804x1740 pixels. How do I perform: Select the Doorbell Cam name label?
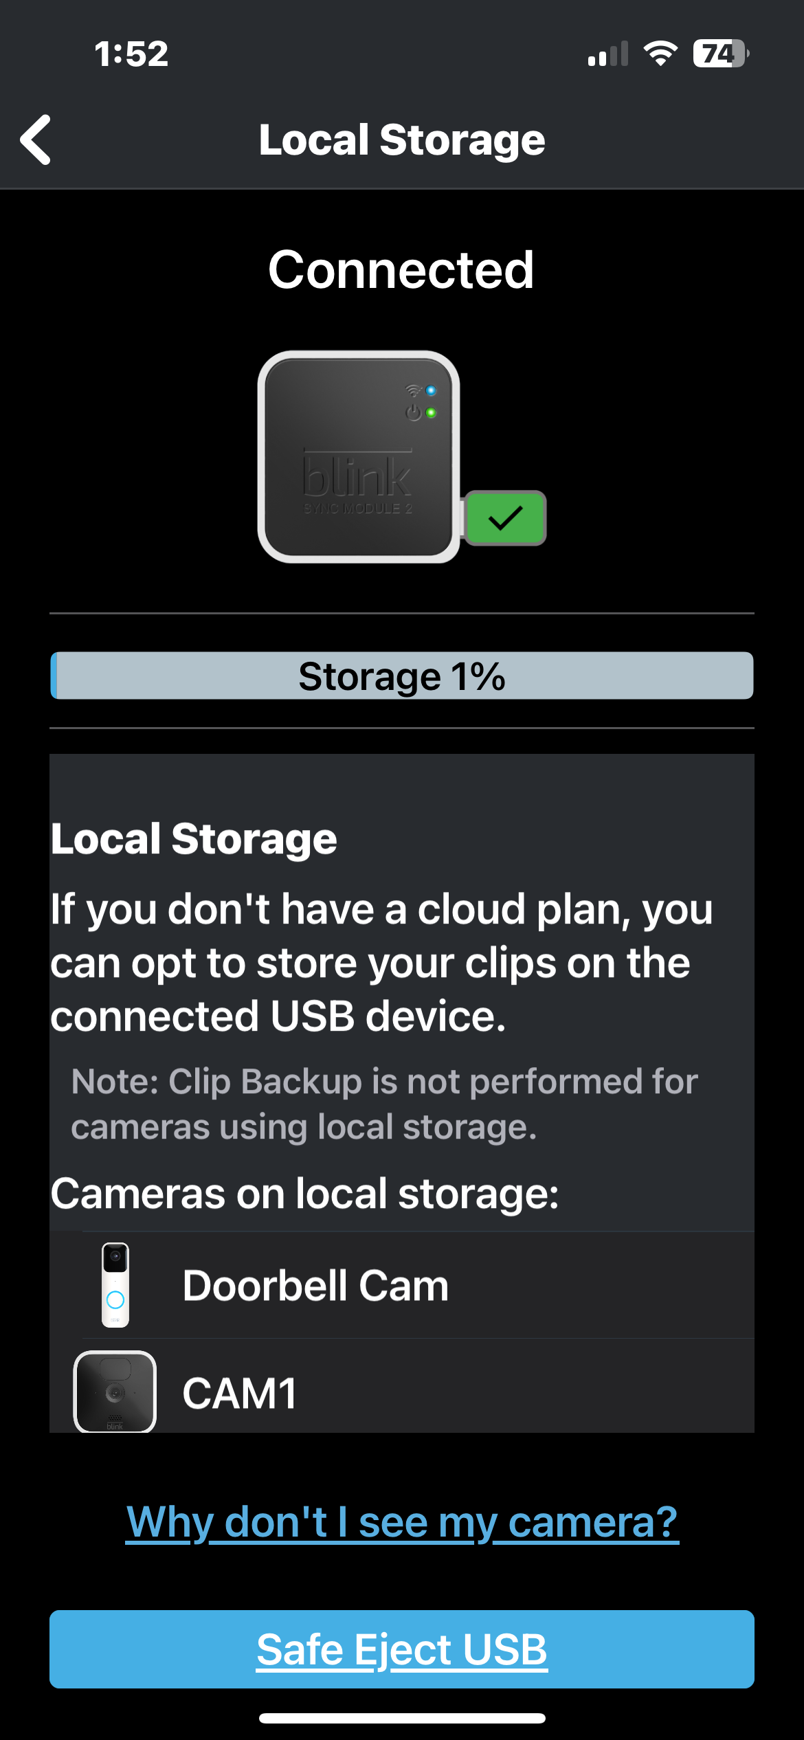[x=315, y=1285]
